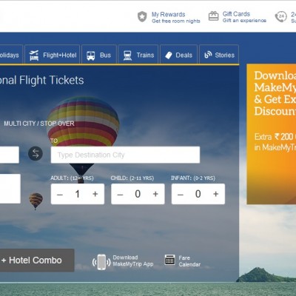Open the Stories tab

point(219,55)
